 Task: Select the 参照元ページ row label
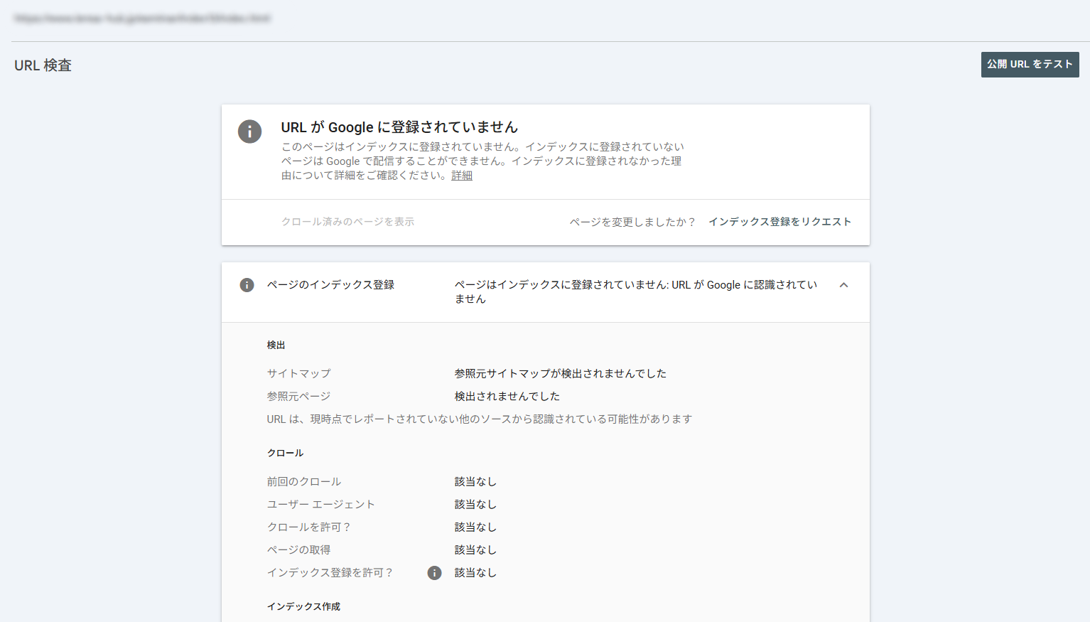298,396
